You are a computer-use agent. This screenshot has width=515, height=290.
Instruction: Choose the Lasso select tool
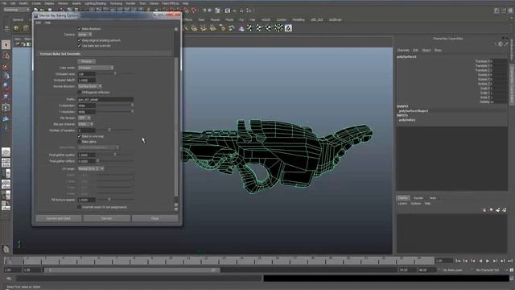6,56
